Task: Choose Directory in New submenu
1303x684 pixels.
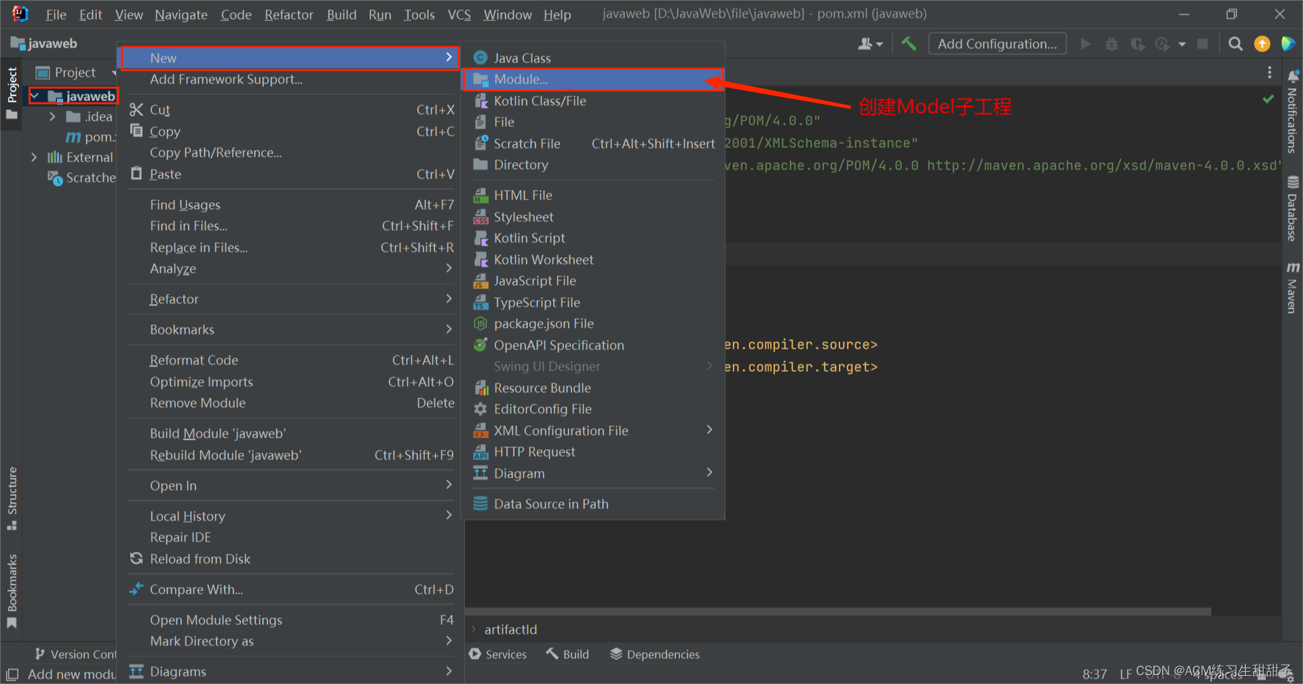Action: pyautogui.click(x=593, y=165)
